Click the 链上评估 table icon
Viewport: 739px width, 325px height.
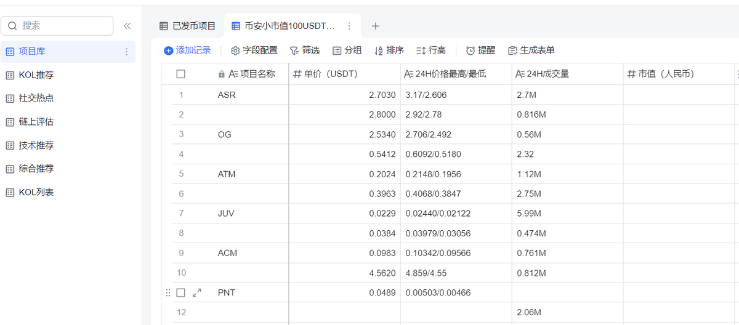coord(10,122)
